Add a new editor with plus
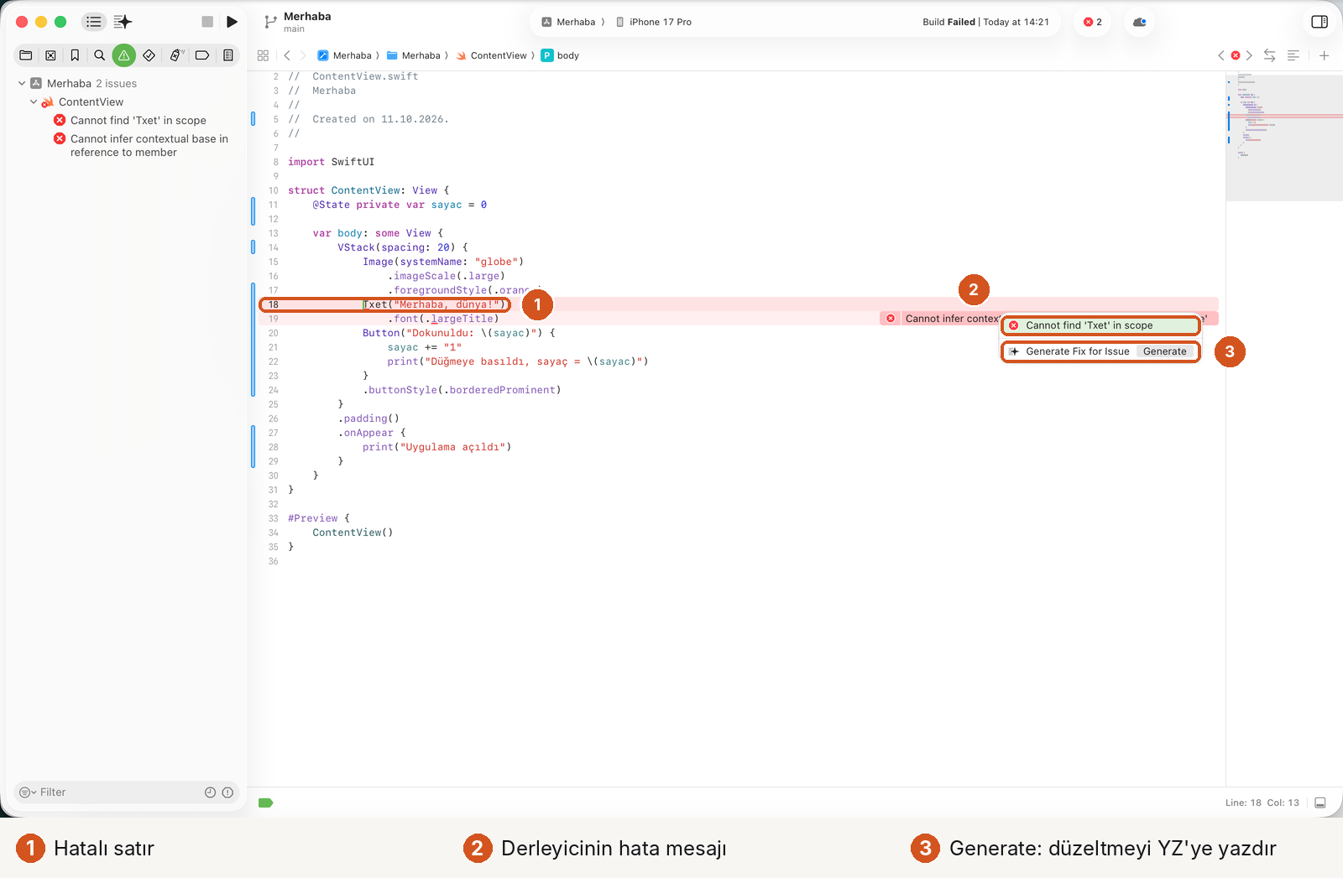 [1324, 55]
